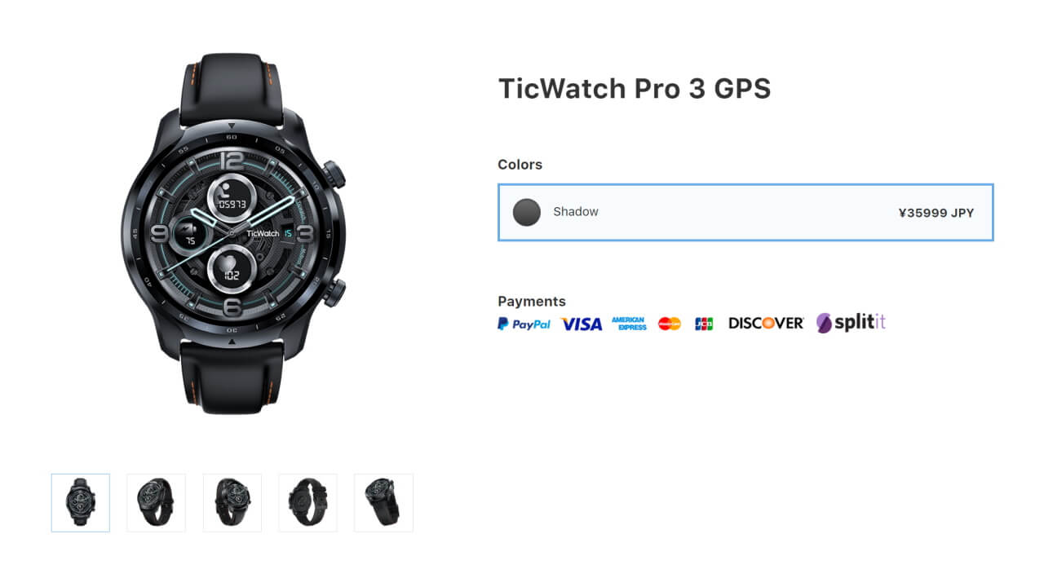
Task: Select the second angled watch thumbnail
Action: coord(156,503)
